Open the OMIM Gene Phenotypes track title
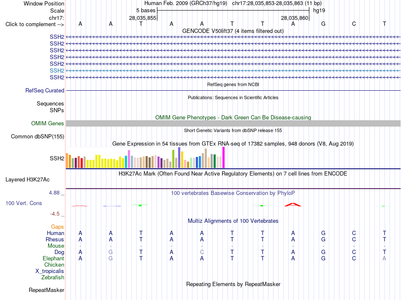The image size is (401, 300). coord(233,117)
